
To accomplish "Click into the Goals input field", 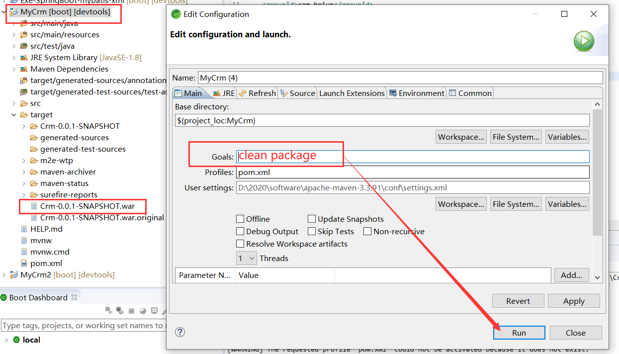I will 413,157.
